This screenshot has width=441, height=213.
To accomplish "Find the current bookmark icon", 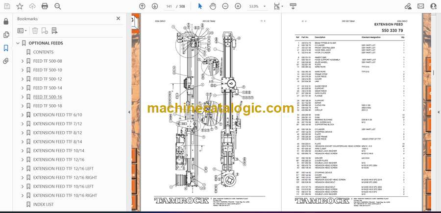I will (54, 31).
